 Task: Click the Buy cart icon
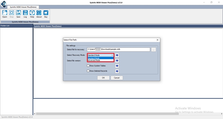click(46, 14)
